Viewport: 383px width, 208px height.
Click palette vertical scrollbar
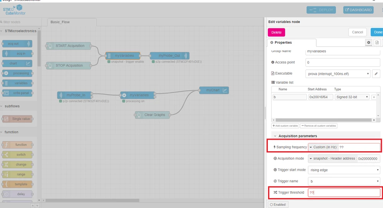pyautogui.click(x=39, y=48)
